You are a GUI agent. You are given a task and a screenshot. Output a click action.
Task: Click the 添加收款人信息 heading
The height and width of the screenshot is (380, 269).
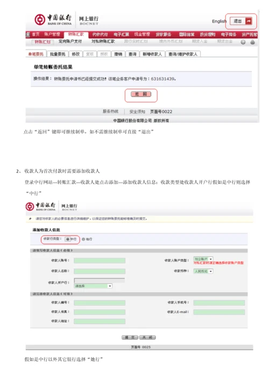point(46,230)
